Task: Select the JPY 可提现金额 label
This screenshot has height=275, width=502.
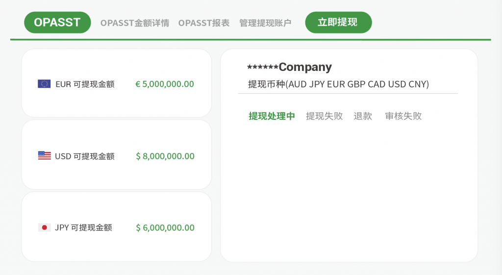Action: point(83,228)
